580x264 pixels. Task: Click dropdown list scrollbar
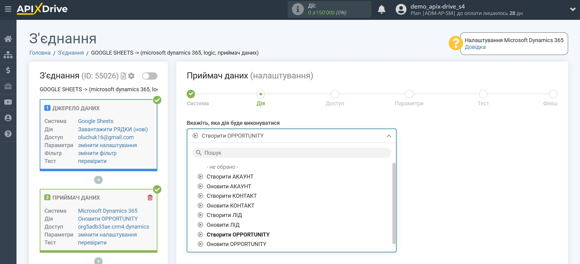click(394, 203)
